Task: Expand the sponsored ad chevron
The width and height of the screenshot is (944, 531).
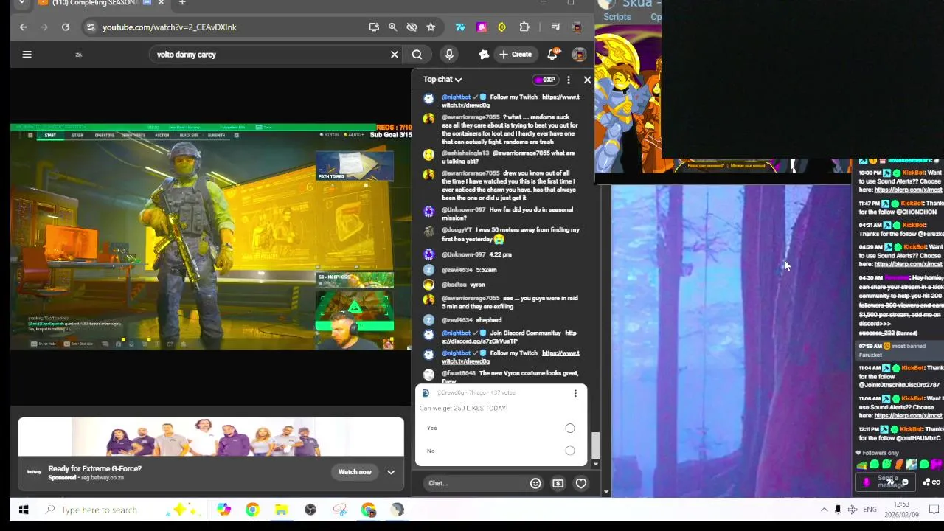Action: point(391,472)
